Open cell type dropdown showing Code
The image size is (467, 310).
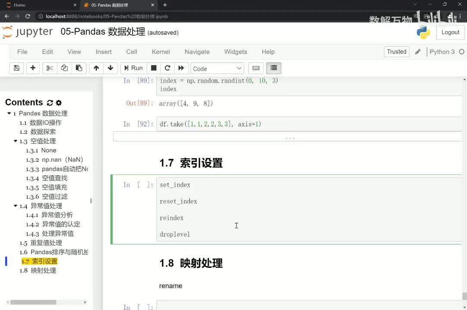coord(217,68)
